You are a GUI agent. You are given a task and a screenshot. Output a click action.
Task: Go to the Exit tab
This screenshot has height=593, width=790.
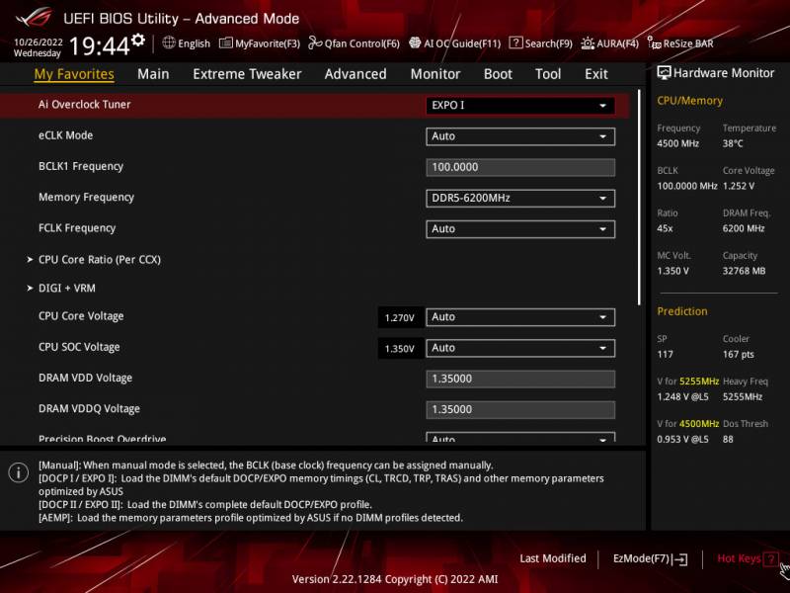pos(596,74)
